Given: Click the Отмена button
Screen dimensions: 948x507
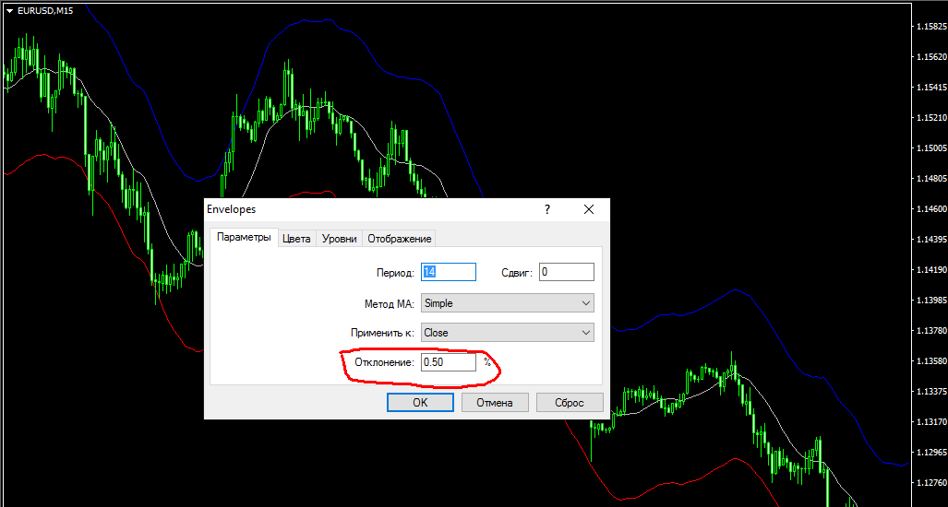Looking at the screenshot, I should [x=495, y=403].
